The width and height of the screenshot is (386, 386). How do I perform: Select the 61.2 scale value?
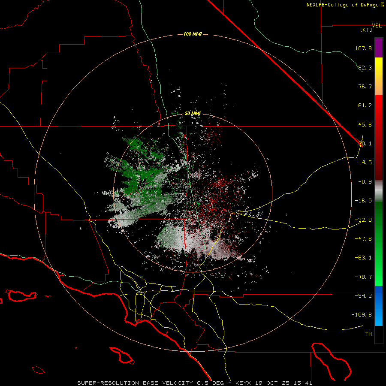click(365, 106)
